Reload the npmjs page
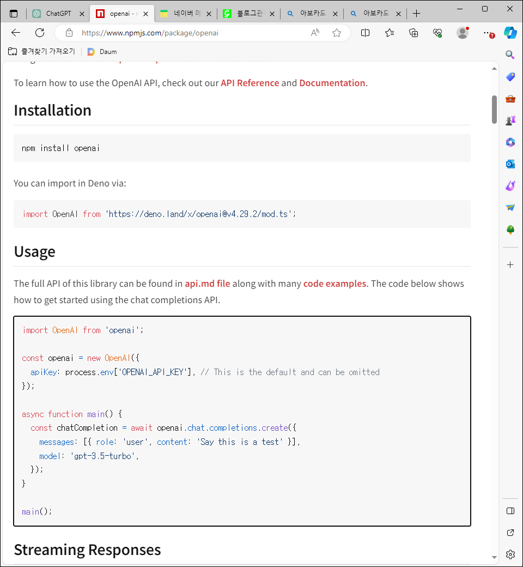This screenshot has width=523, height=567. pyautogui.click(x=40, y=33)
